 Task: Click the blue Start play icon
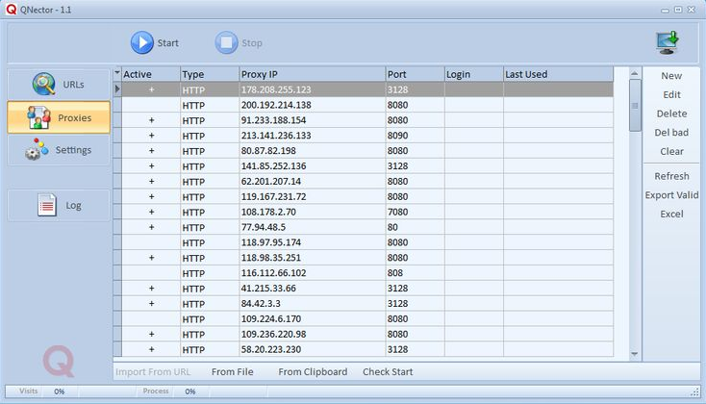(x=141, y=42)
